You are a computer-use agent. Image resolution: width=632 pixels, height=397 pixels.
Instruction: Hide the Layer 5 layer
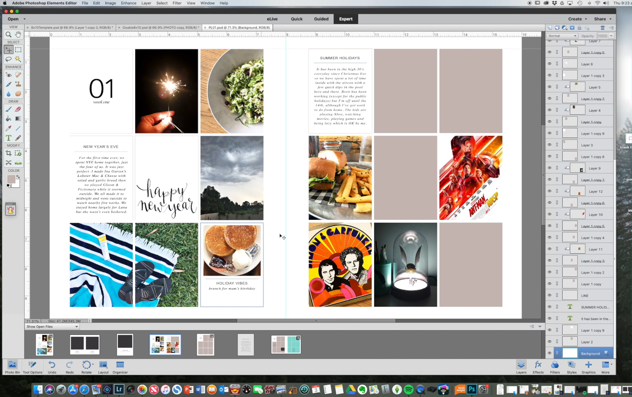point(550,87)
